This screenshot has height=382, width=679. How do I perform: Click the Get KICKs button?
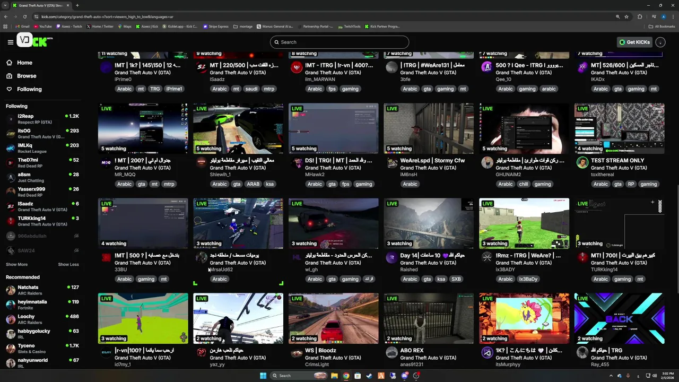[x=634, y=42]
